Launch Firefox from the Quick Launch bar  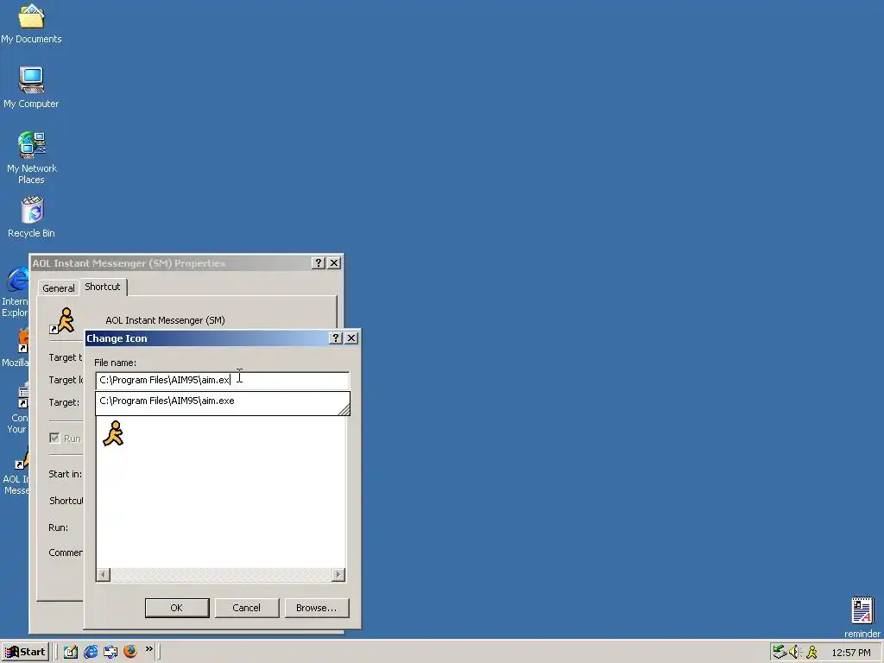(130, 652)
